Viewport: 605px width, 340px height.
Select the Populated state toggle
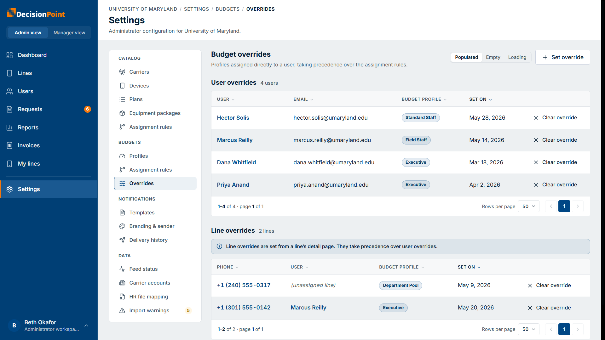pyautogui.click(x=466, y=57)
